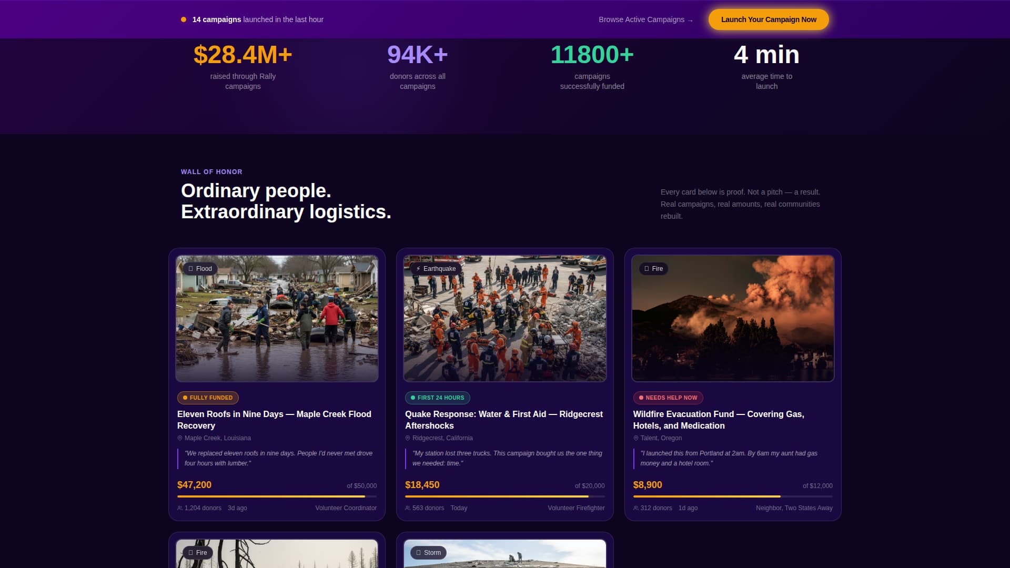Click the $47,200 campaign progress bar
The image size is (1010, 568).
click(277, 496)
